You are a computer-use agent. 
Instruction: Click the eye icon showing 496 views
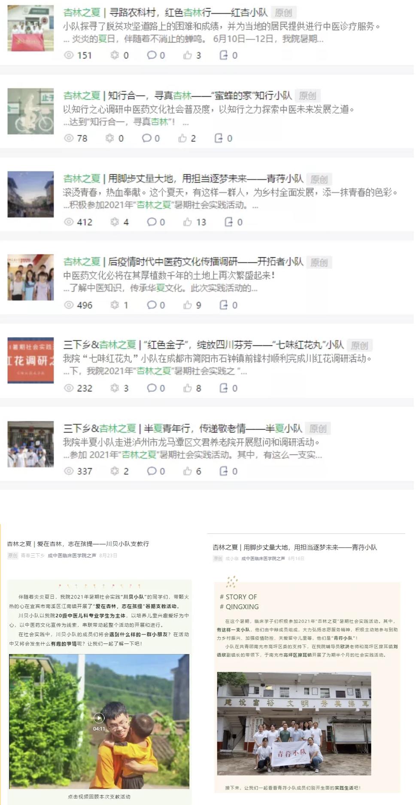(x=69, y=305)
